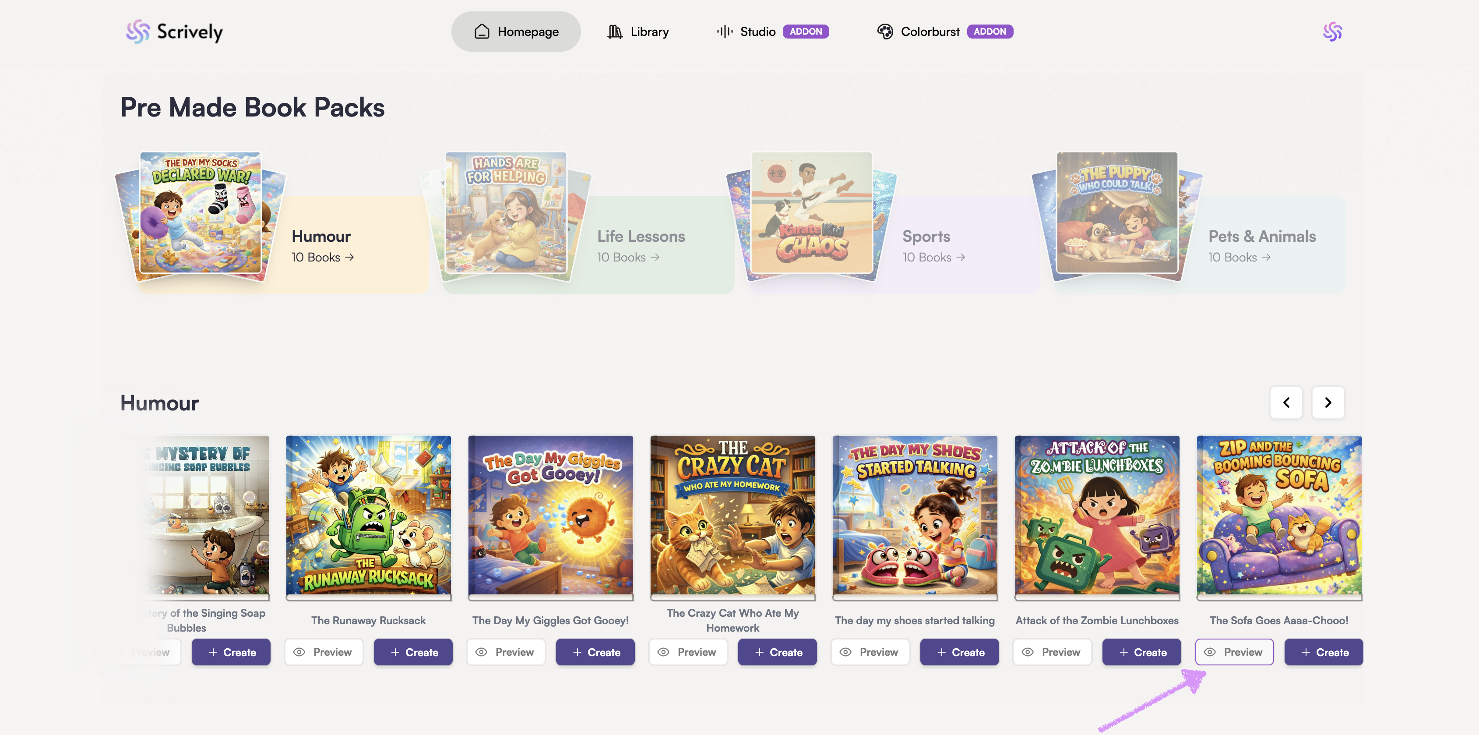Click the Studio waveform icon
The height and width of the screenshot is (735, 1479).
point(725,32)
